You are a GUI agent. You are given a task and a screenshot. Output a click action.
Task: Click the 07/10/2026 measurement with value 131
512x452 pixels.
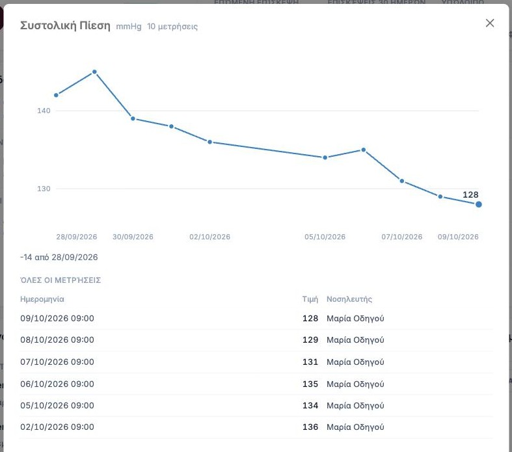click(256, 362)
